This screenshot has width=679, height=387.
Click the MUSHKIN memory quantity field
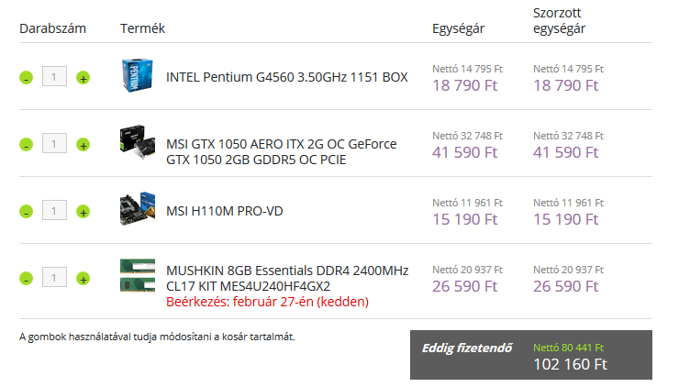coord(54,277)
